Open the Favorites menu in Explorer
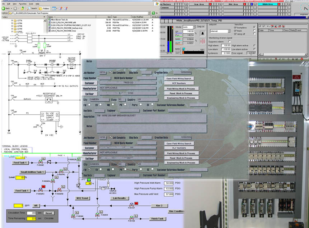This screenshot has height=228, width=309. [x=23, y=4]
